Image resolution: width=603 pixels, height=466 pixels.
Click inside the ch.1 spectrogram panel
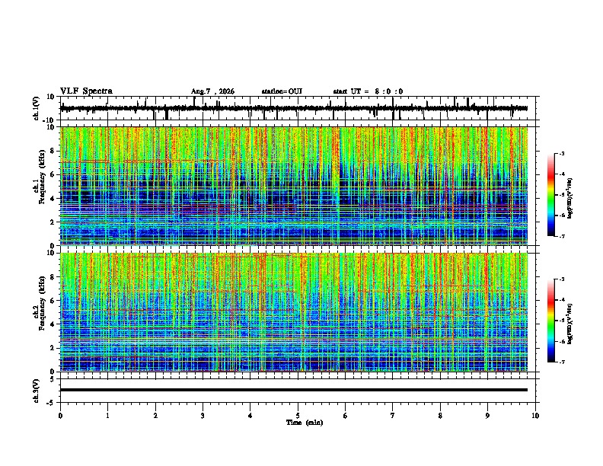tap(294, 186)
